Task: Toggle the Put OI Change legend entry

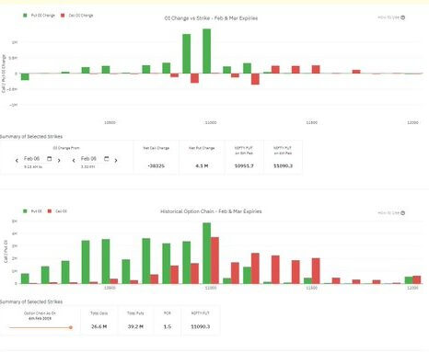Action: click(x=39, y=16)
